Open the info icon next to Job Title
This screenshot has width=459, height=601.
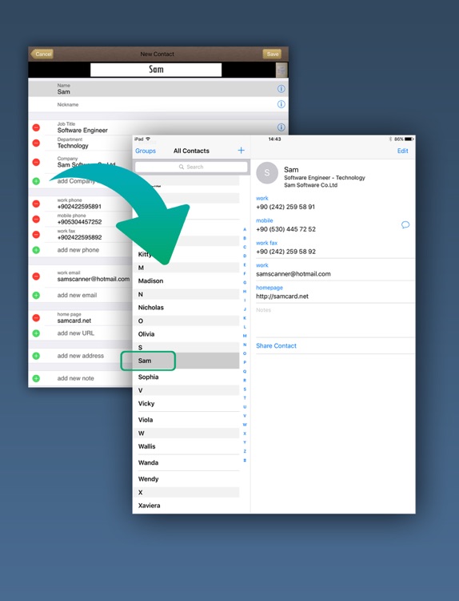(x=281, y=127)
